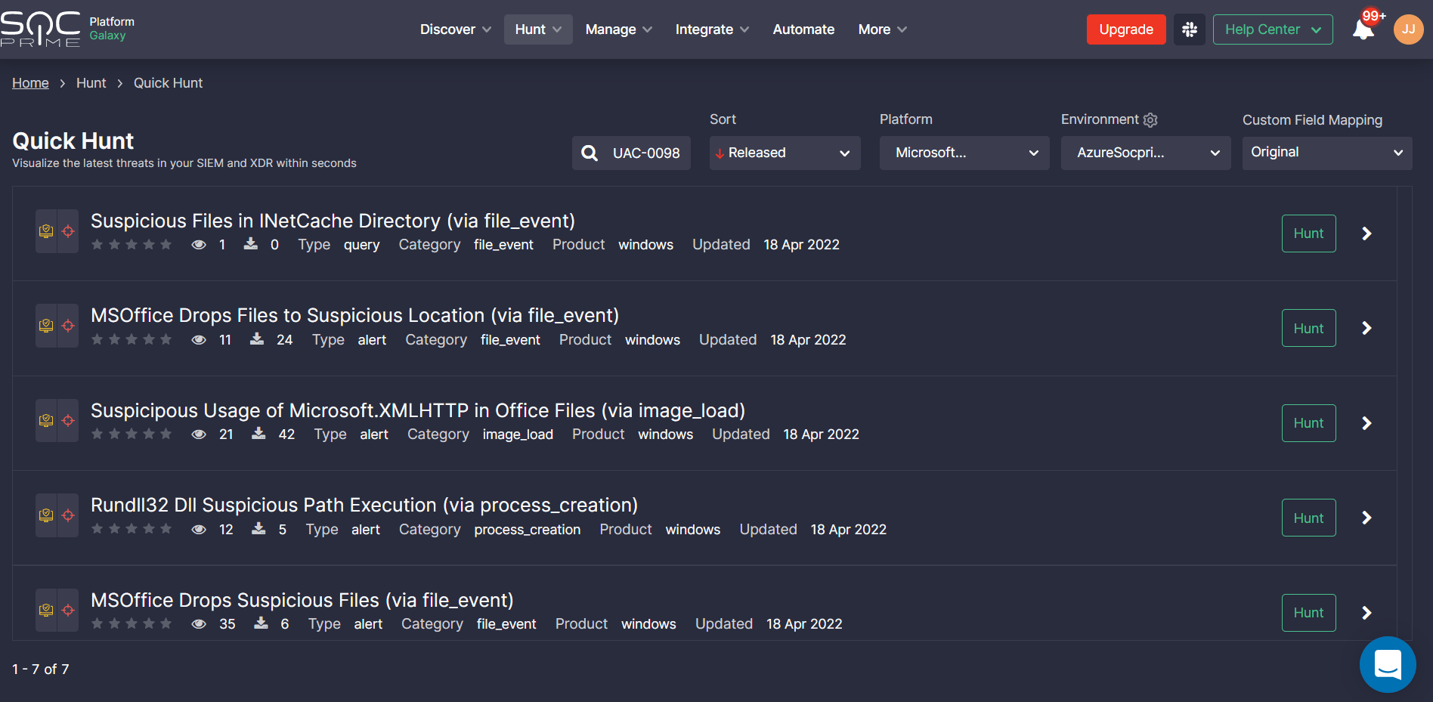Open the chat support bubble
This screenshot has width=1433, height=702.
(x=1387, y=664)
